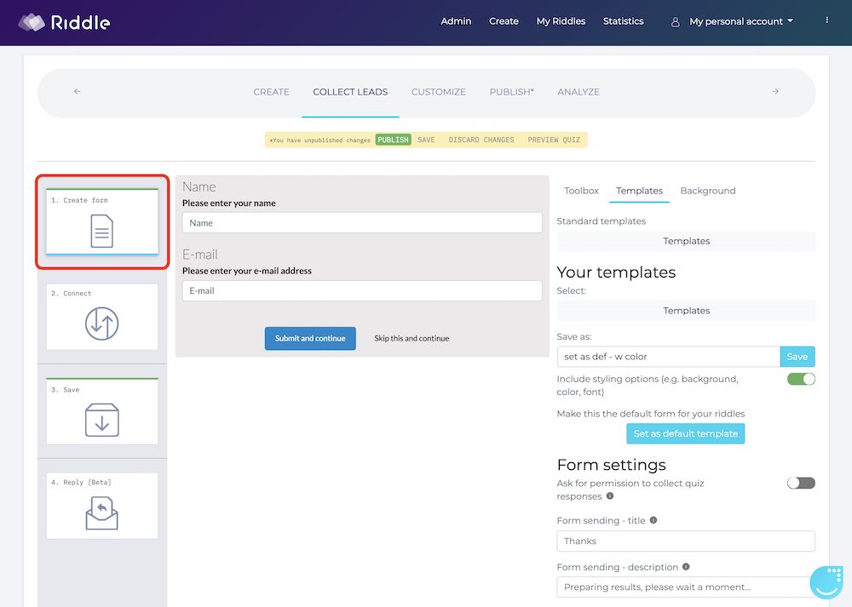Select the Reply envelope icon
Image resolution: width=852 pixels, height=607 pixels.
tap(101, 513)
